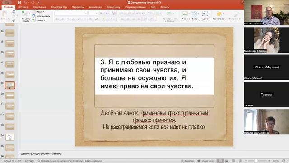Screen dimensions: 289x163
Task: Switch to the Рисование tab
Action: coord(39,7)
